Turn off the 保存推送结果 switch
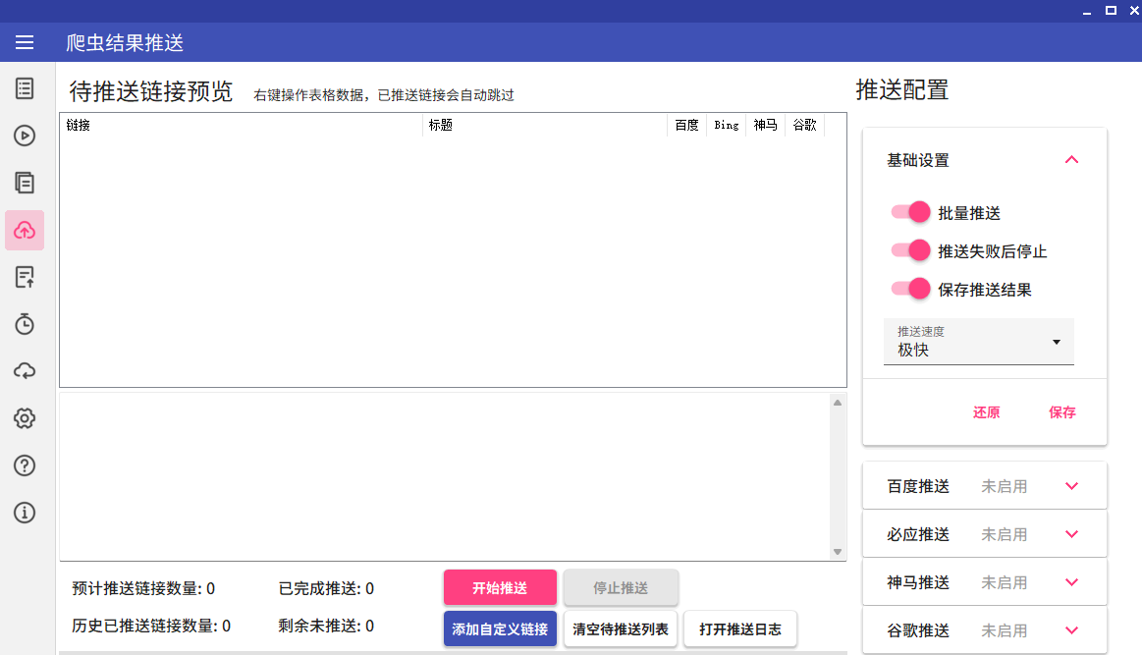The height and width of the screenshot is (655, 1142). [x=910, y=289]
